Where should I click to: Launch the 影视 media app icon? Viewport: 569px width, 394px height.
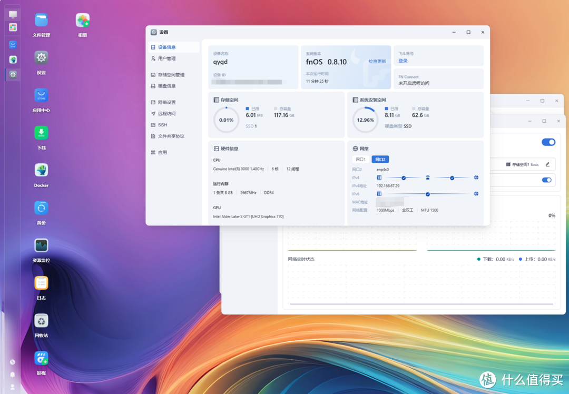41,358
